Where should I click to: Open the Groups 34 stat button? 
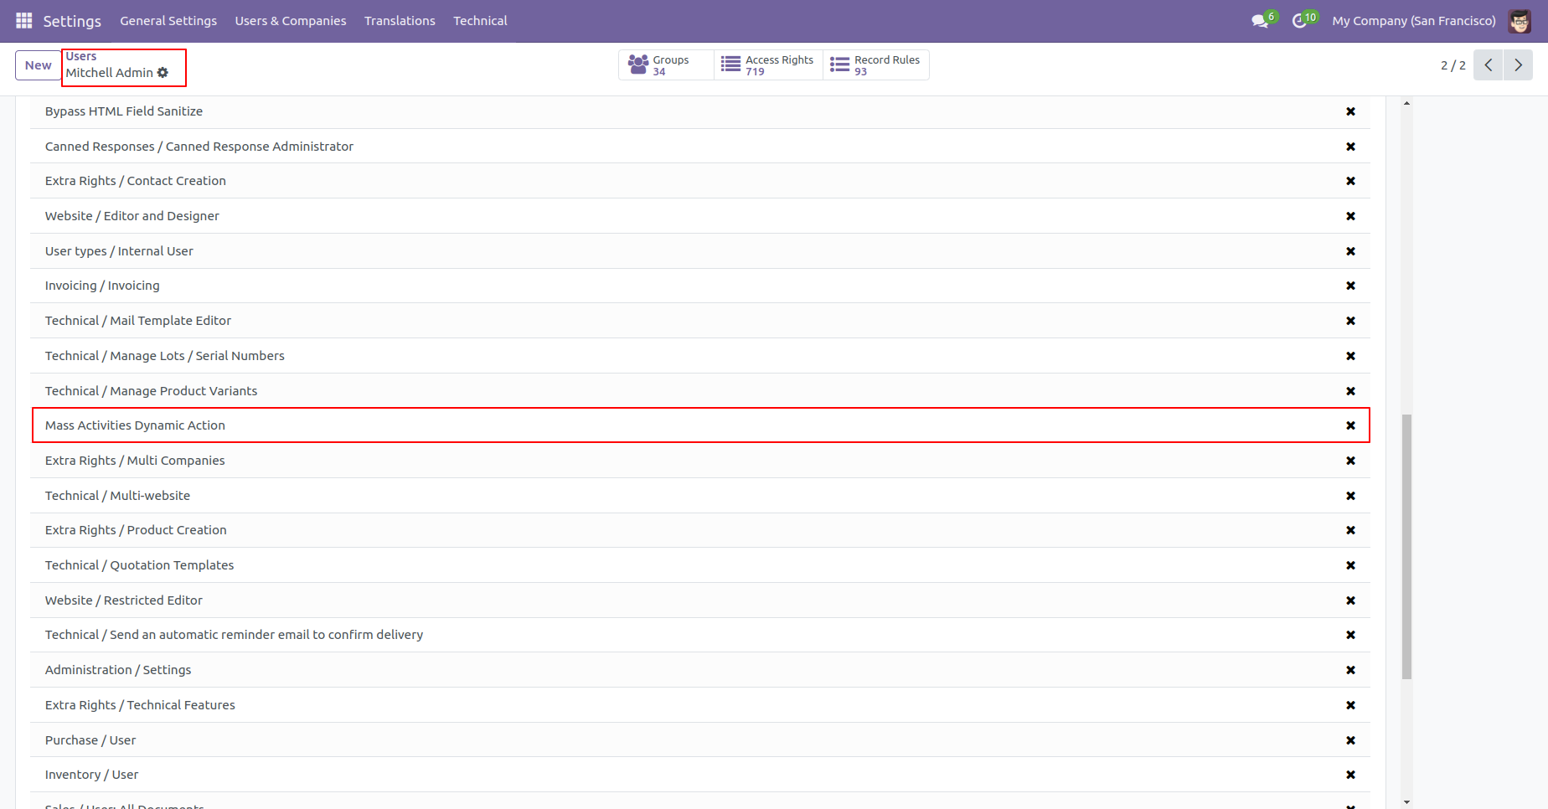[666, 65]
